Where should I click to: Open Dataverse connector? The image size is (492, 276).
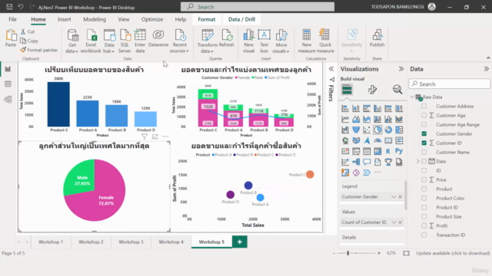[x=158, y=38]
